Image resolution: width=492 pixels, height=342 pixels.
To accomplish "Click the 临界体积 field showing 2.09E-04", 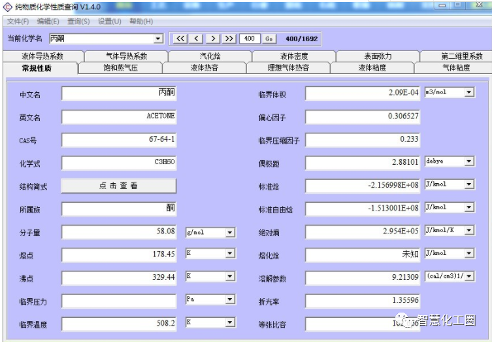I will [x=363, y=94].
